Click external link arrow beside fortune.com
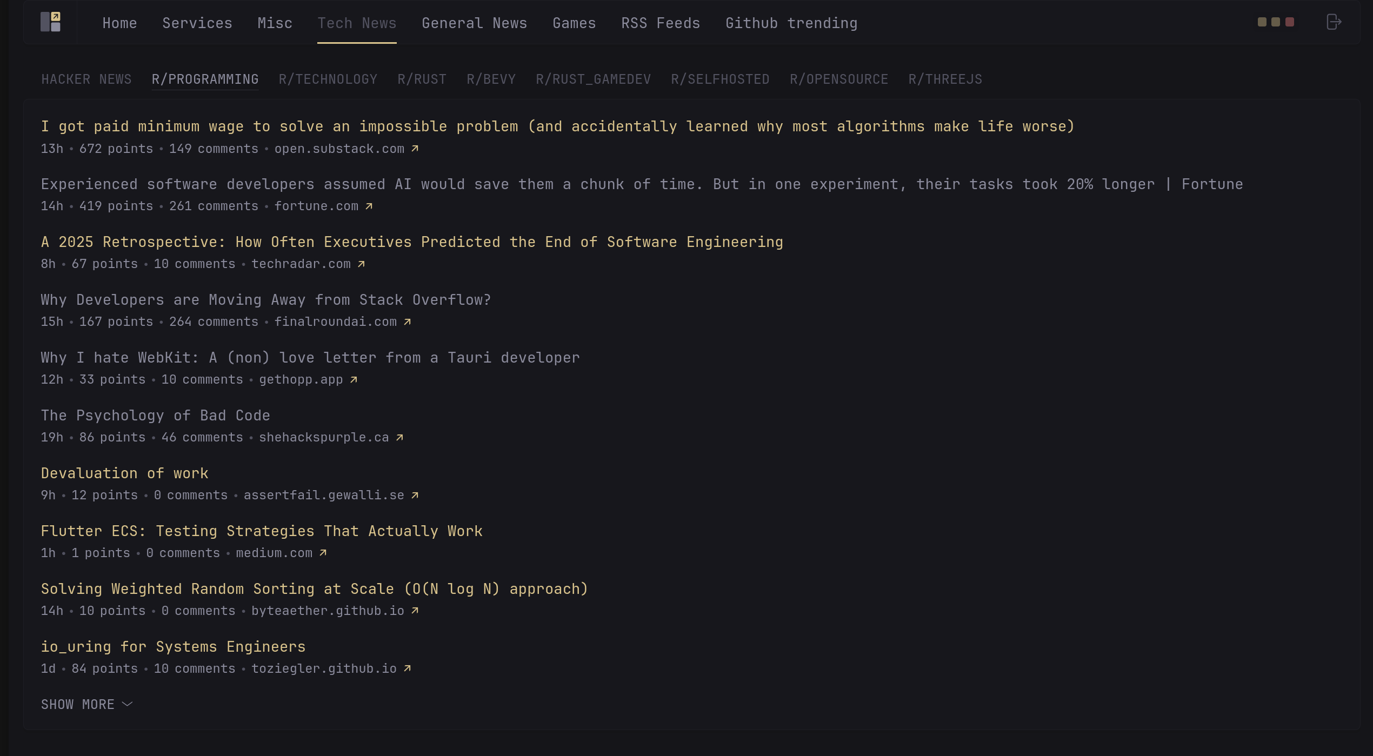 [369, 206]
